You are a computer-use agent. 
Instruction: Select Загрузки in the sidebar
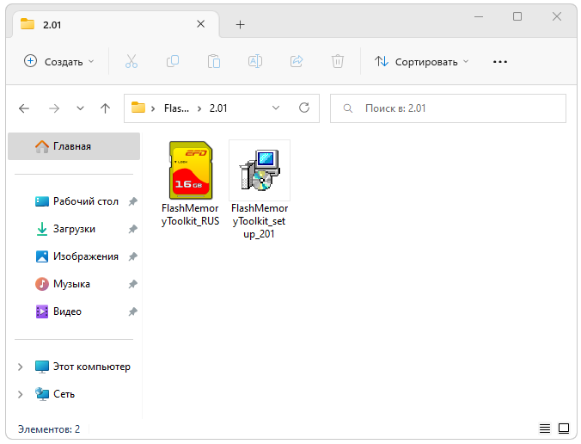point(74,229)
